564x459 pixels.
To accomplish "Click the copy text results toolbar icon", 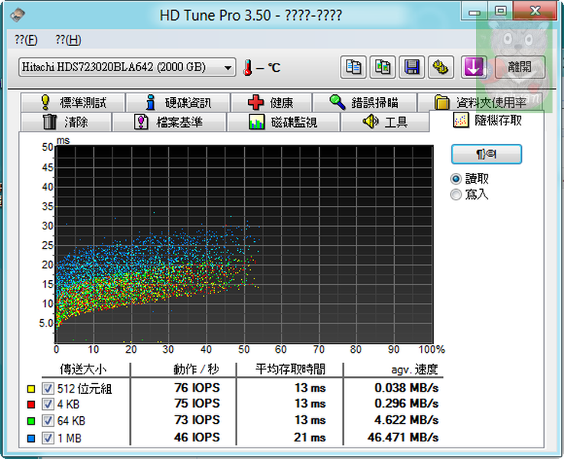I will click(353, 67).
